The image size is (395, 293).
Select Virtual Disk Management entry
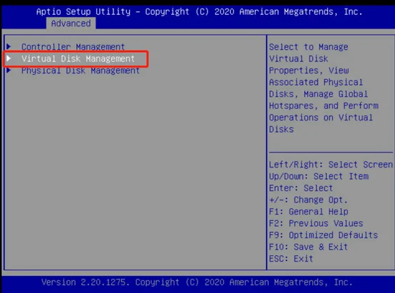(x=78, y=58)
